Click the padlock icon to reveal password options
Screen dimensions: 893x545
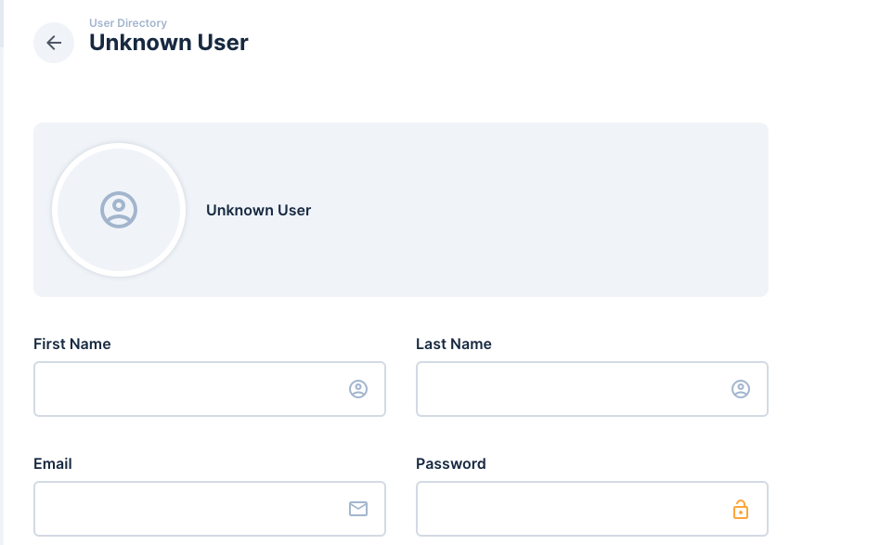(740, 509)
